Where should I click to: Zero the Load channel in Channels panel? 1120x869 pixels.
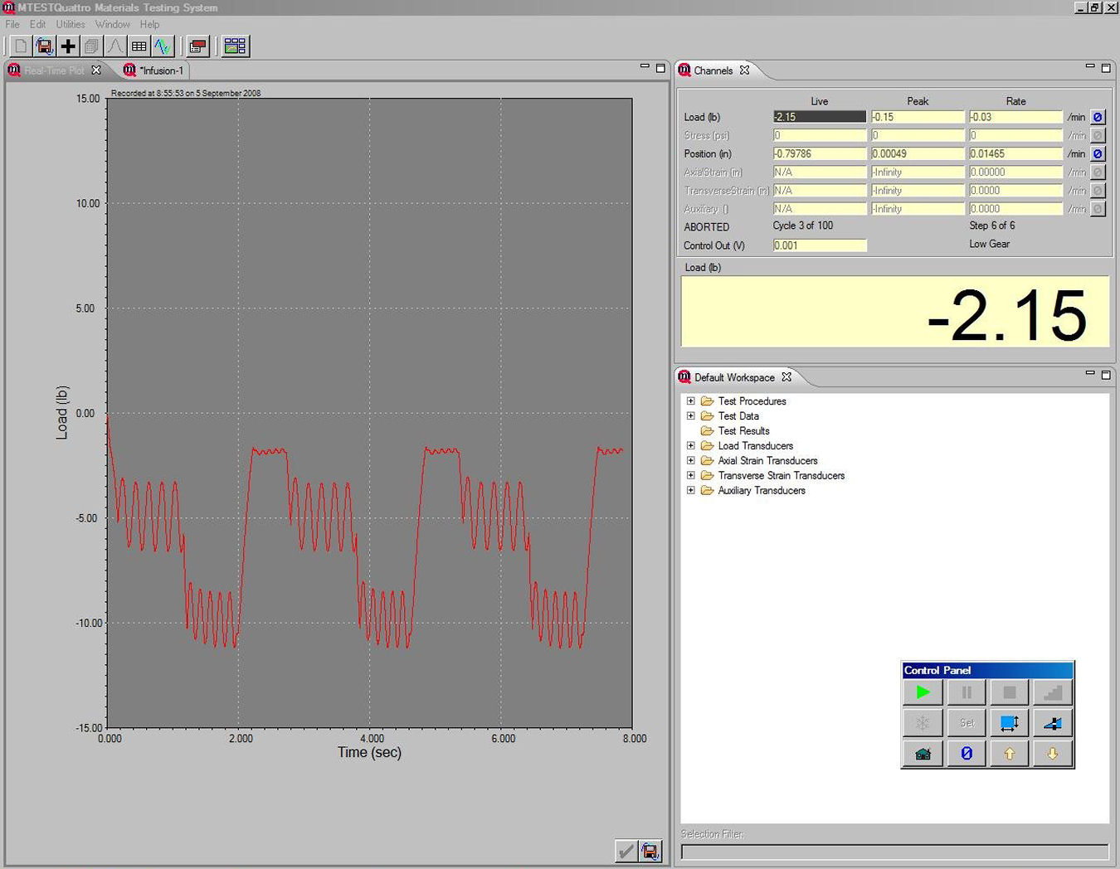point(1098,118)
